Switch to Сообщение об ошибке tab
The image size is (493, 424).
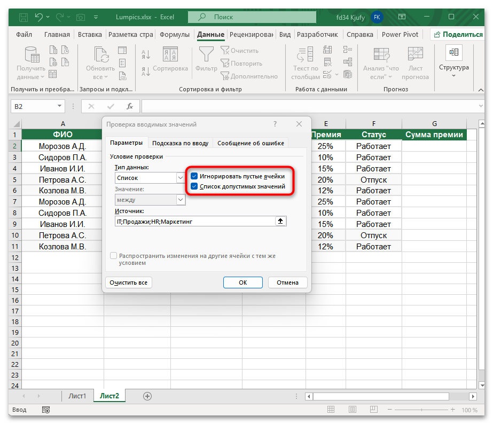[251, 143]
